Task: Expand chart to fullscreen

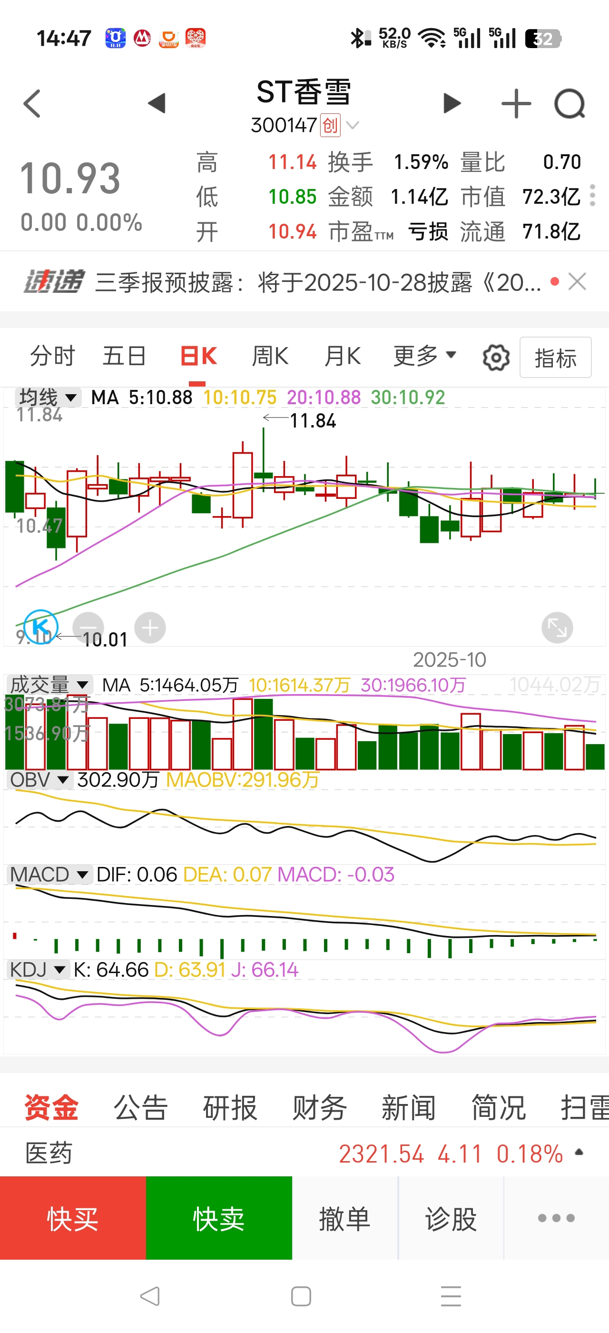Action: 557,627
